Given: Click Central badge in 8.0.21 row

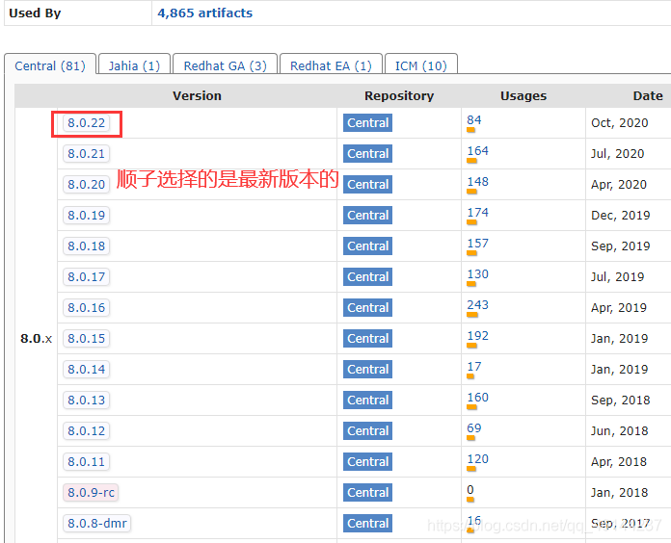Looking at the screenshot, I should (x=367, y=154).
